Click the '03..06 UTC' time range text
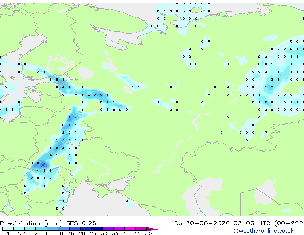304x235 pixels. [x=252, y=223]
